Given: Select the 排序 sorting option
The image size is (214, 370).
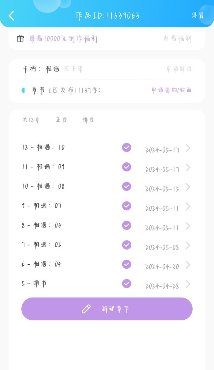Looking at the screenshot, I should tap(88, 120).
